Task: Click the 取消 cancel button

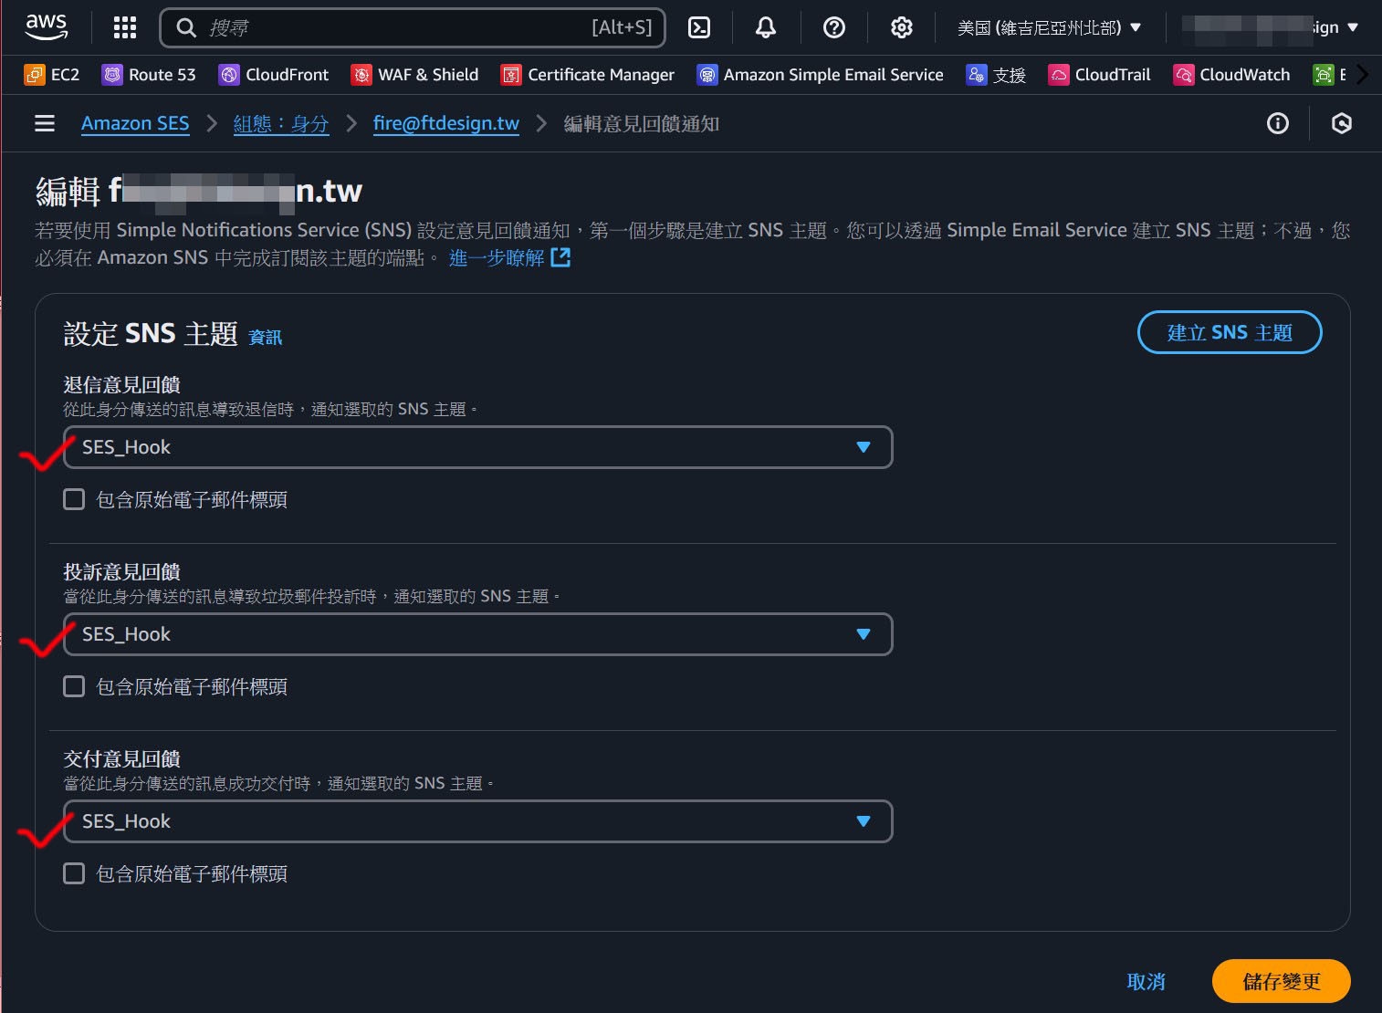Action: click(1146, 981)
